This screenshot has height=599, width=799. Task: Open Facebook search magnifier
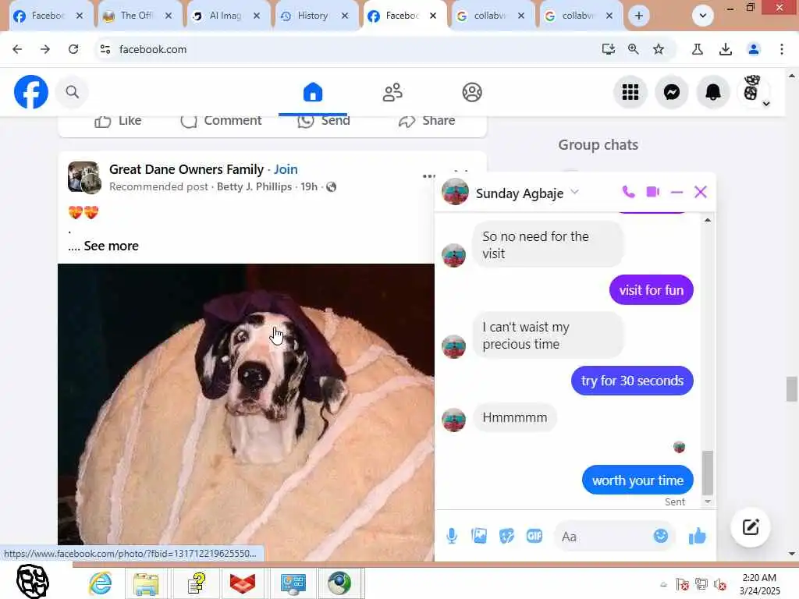click(x=73, y=92)
